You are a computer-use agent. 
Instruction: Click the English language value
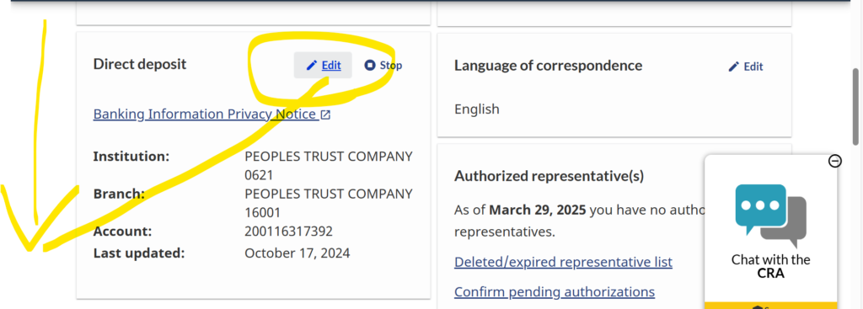477,109
